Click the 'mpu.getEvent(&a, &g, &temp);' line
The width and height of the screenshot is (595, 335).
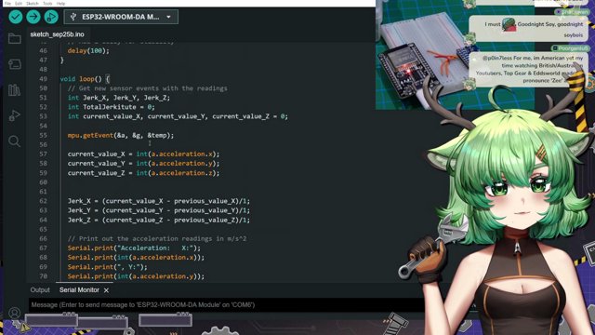(121, 135)
